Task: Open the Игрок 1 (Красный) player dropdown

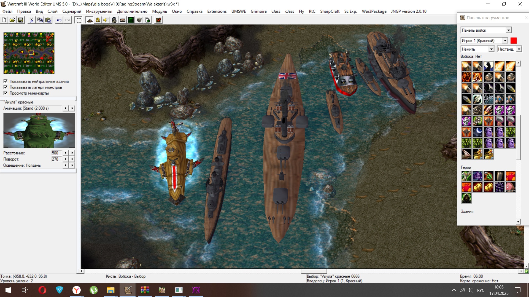Action: coord(505,40)
